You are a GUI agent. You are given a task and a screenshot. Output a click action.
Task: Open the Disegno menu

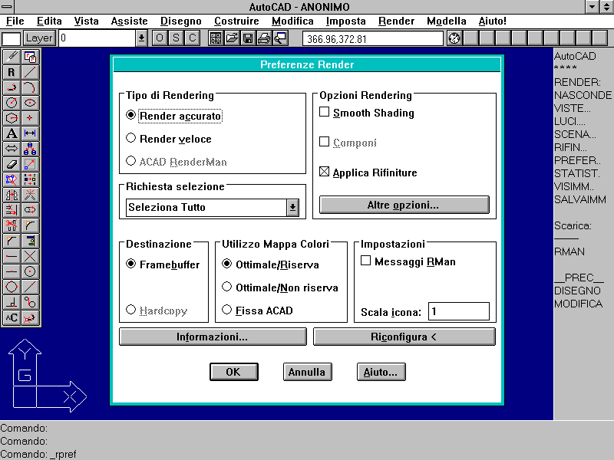tap(181, 21)
